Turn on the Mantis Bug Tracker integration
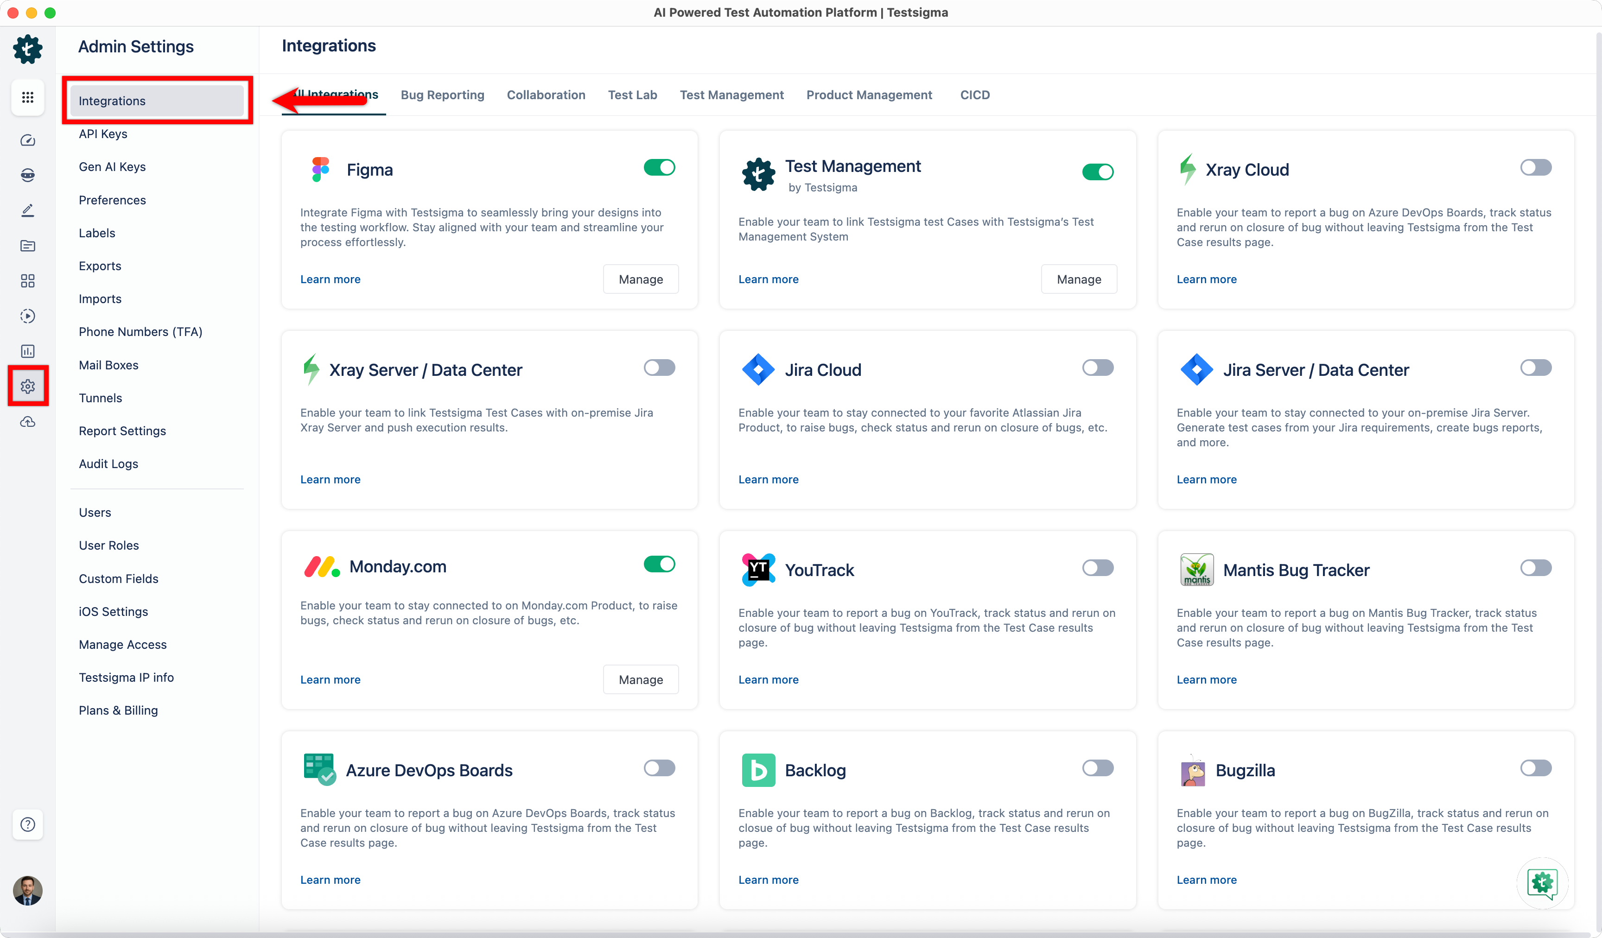The image size is (1602, 938). tap(1536, 568)
